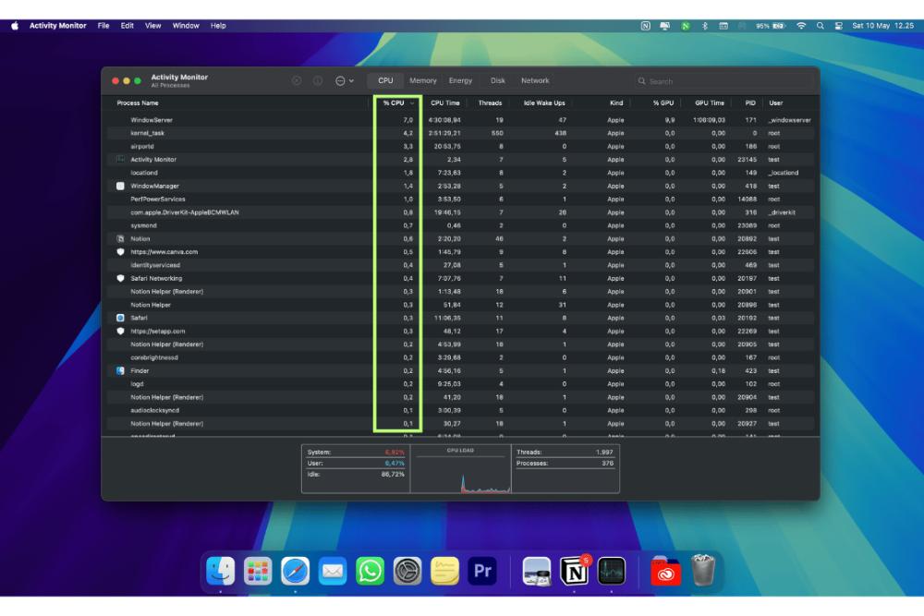This screenshot has width=924, height=616.
Task: Click the Activity Monitor process row icon
Action: 120,159
